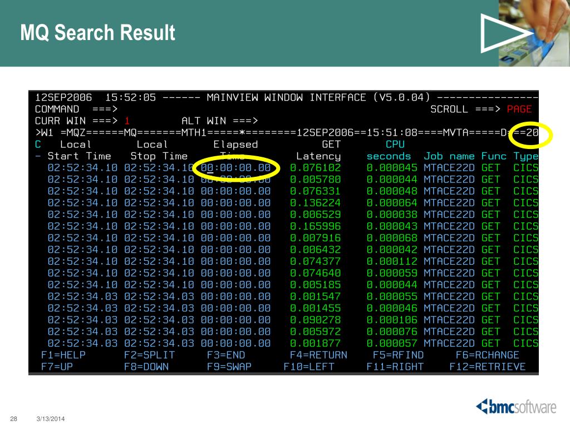Click GET latency value 0.005972
570x427 pixels.
[315, 331]
